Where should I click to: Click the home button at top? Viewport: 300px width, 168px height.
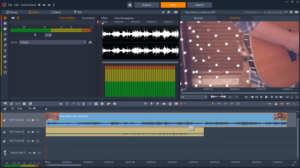coord(130,5)
